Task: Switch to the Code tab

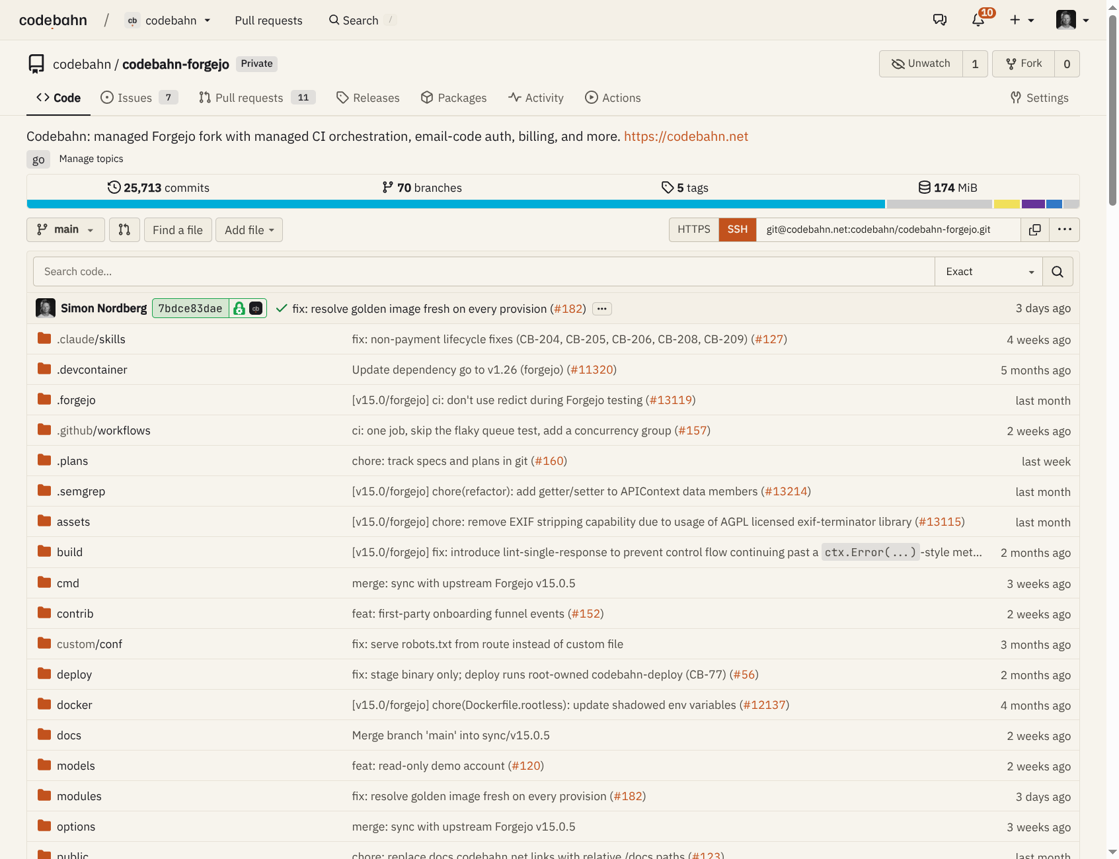Action: (58, 98)
